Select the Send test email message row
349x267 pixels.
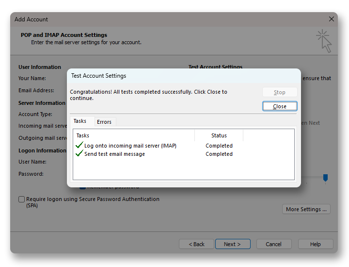click(114, 154)
